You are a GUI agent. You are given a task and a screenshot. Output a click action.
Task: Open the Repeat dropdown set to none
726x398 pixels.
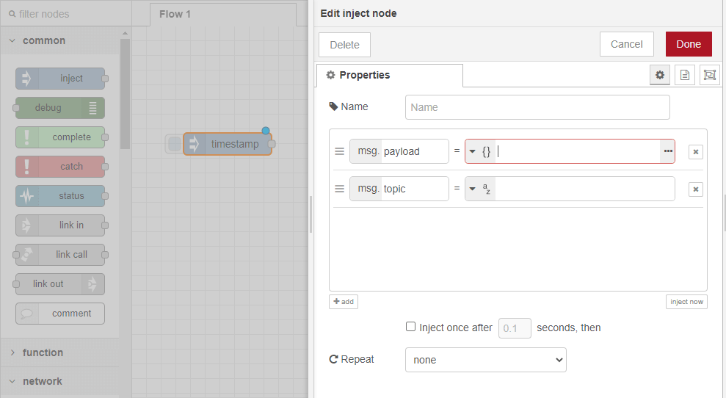point(485,360)
